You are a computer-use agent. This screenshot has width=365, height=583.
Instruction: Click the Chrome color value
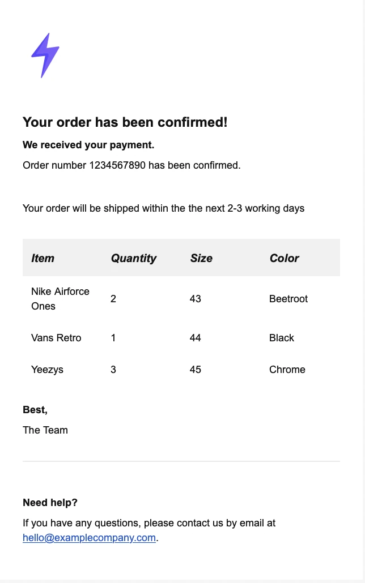[x=287, y=370]
